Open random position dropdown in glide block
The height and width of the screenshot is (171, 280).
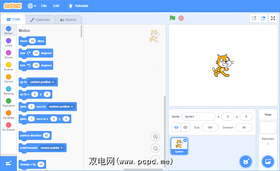coord(61,106)
